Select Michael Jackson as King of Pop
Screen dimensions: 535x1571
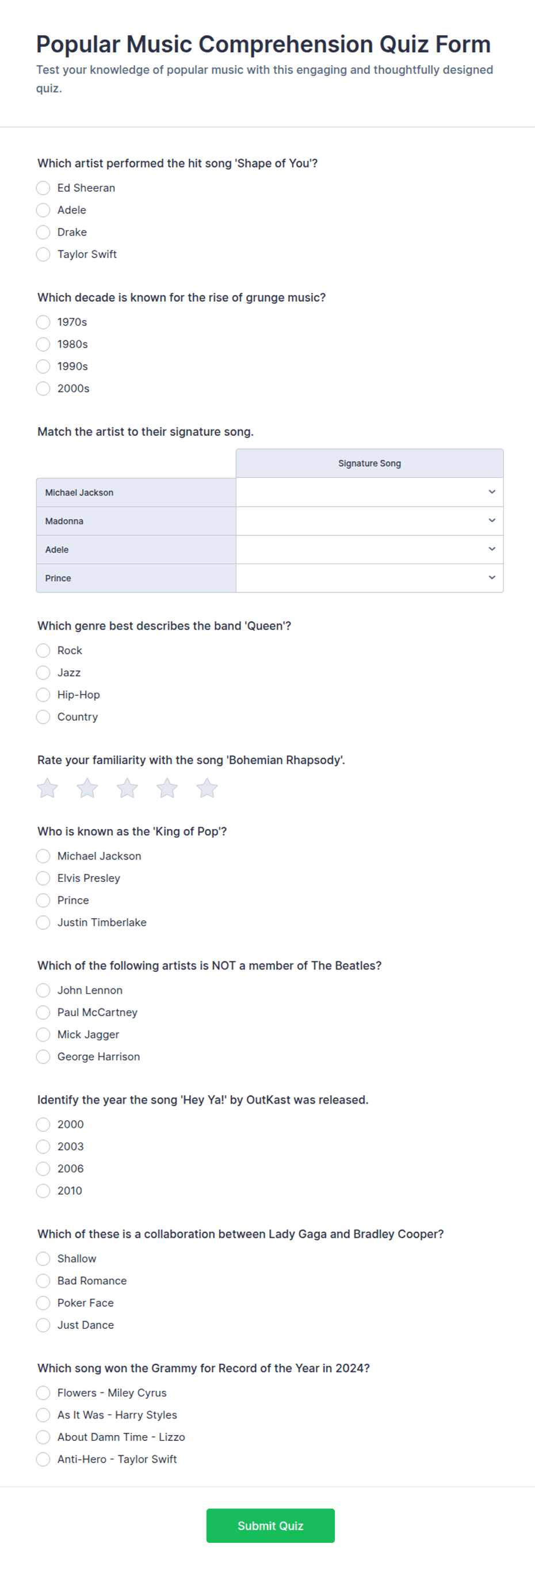[43, 855]
